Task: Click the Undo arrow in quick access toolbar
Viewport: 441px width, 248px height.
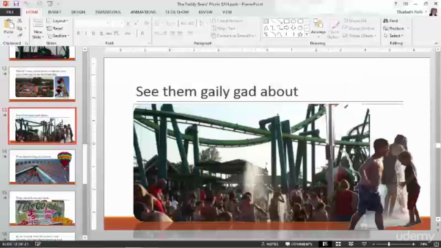Action: click(x=26, y=3)
